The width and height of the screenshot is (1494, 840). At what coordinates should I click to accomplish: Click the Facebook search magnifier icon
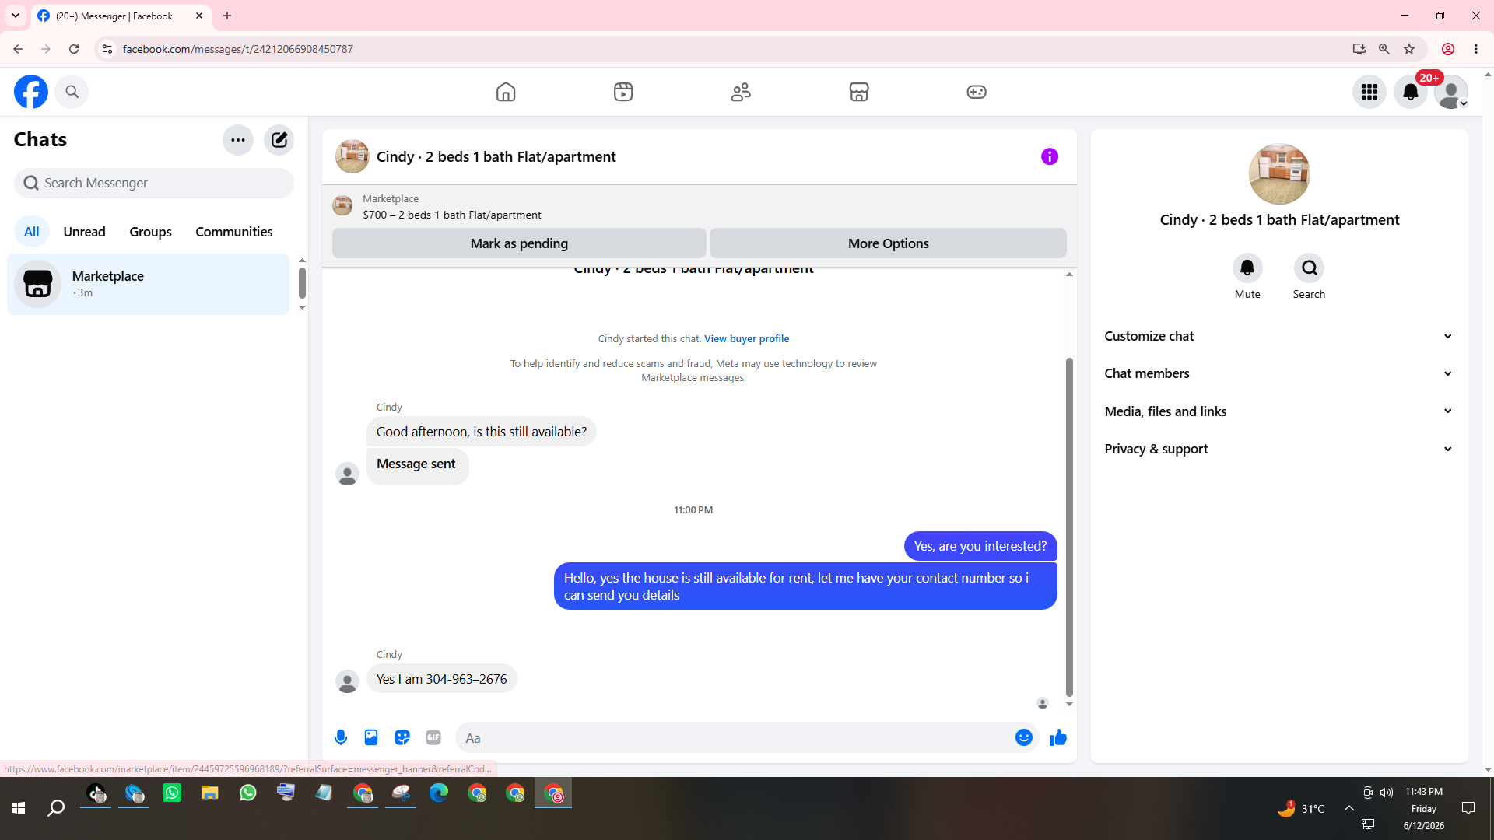click(72, 92)
